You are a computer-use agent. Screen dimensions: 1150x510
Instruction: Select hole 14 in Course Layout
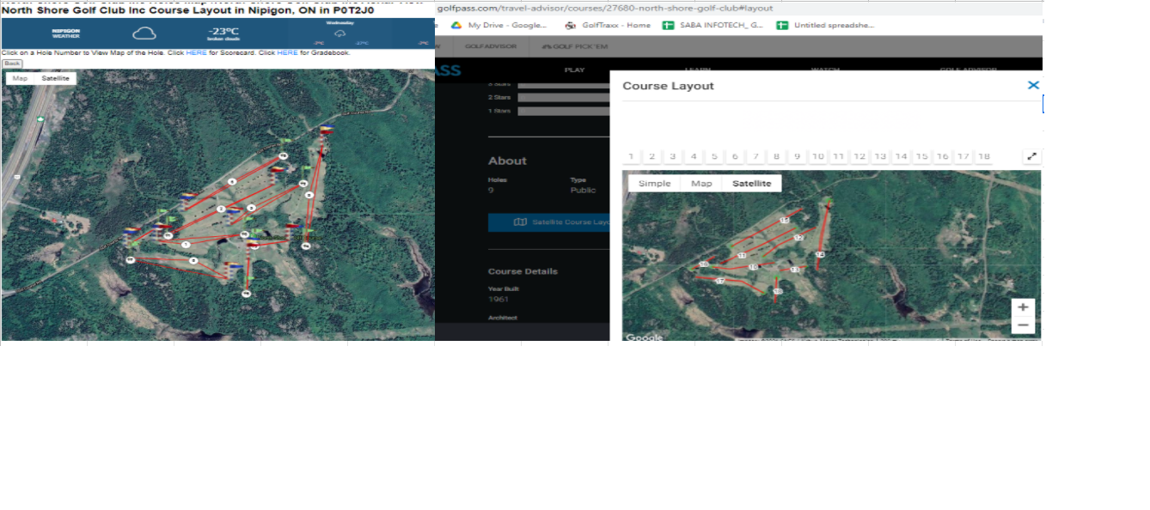click(x=901, y=156)
